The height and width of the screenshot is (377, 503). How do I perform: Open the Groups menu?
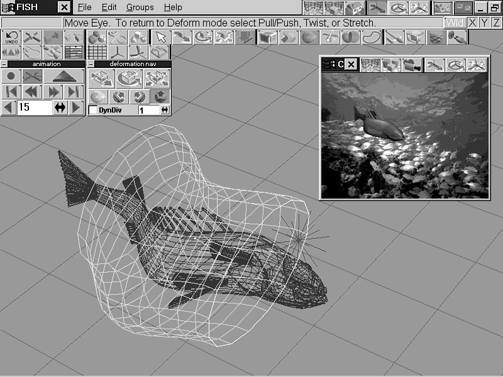click(140, 8)
